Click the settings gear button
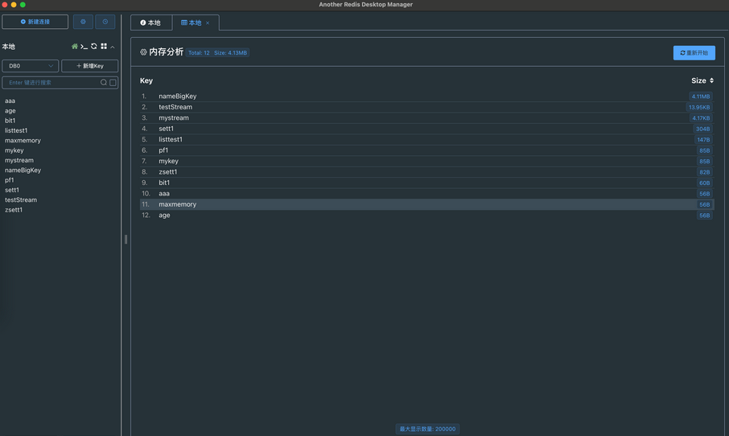729x436 pixels. tap(83, 22)
